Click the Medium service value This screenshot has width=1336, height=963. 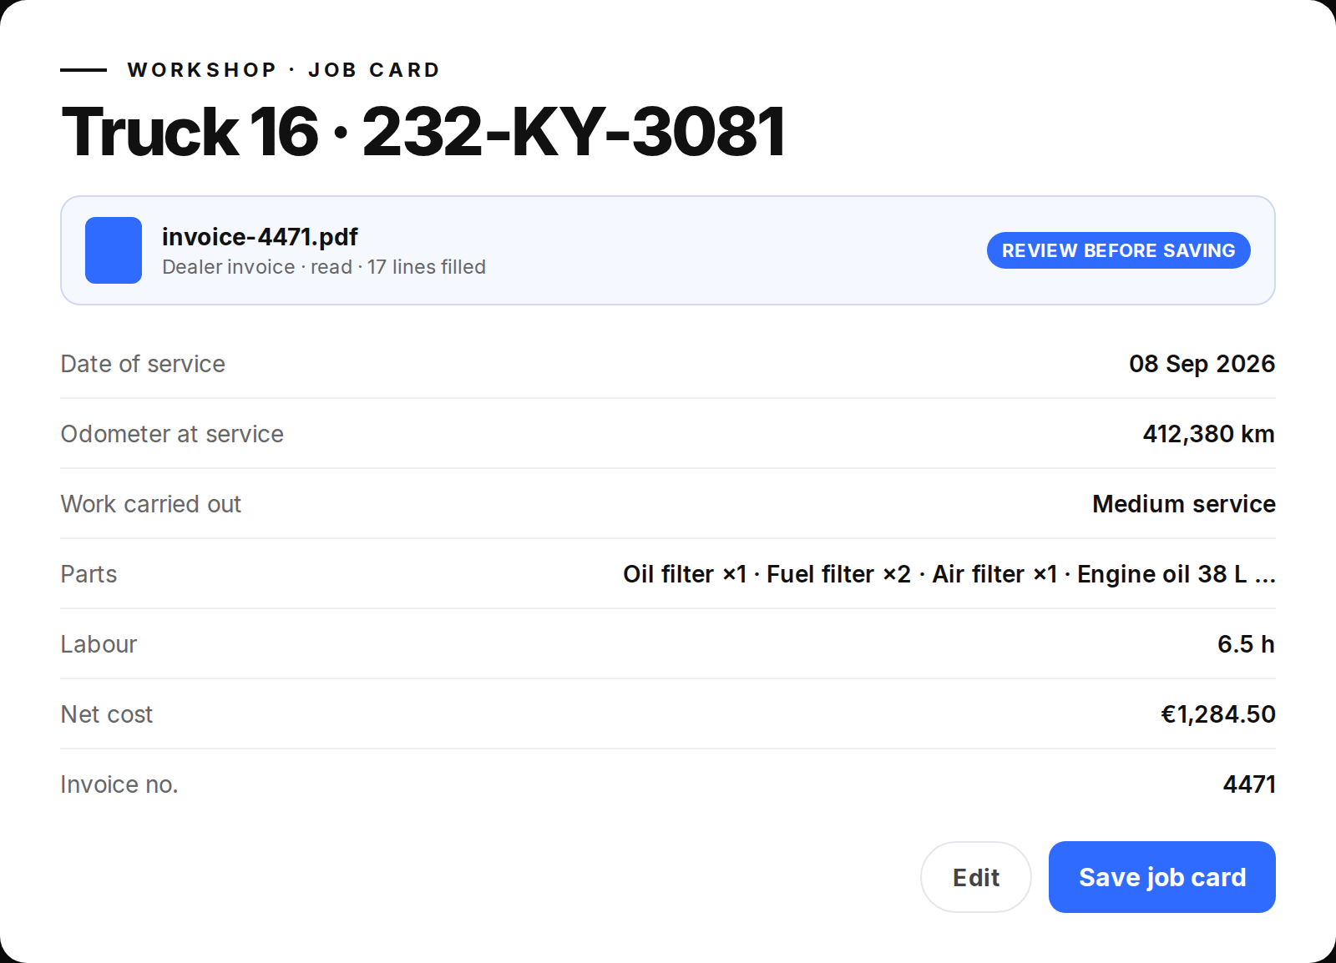tap(1183, 504)
